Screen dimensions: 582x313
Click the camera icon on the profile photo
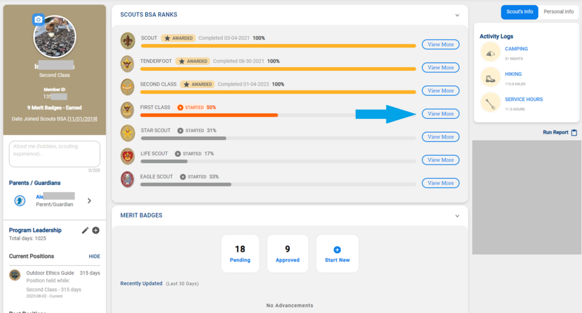(38, 19)
